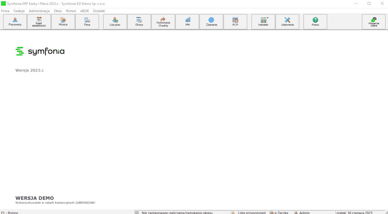Open the Funkcje menu
Screen dimensions: 388x214
pos(19,11)
